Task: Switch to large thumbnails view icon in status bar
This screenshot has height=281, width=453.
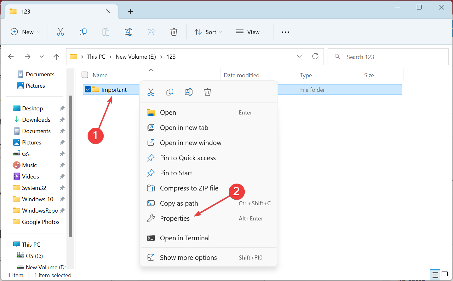Action: (x=445, y=275)
